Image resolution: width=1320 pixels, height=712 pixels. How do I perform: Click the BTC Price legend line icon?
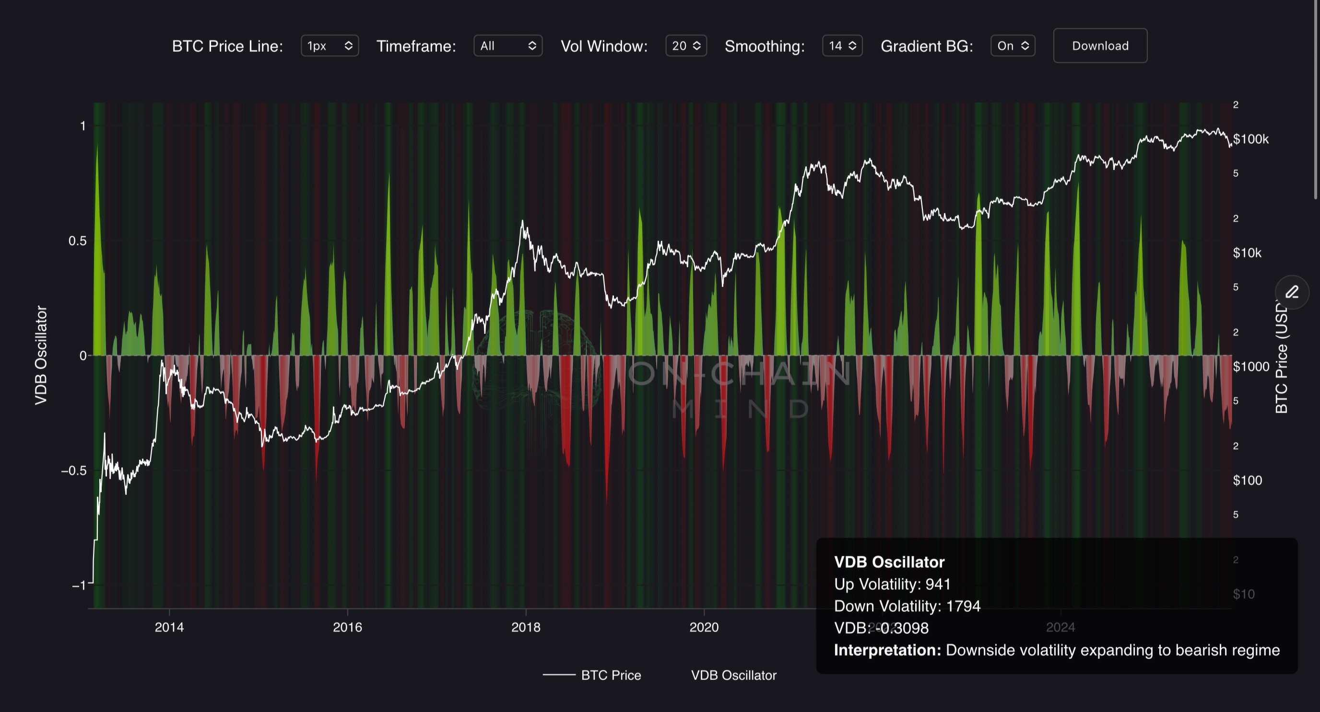[558, 675]
